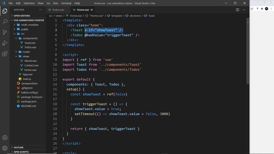Open the View menu
Screen dimensions: 274x154
(41, 3)
